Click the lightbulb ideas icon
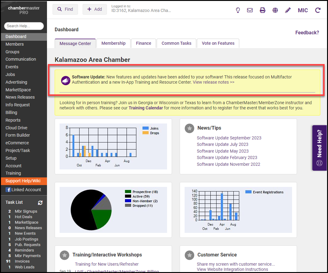This screenshot has height=273, width=328. point(238,10)
